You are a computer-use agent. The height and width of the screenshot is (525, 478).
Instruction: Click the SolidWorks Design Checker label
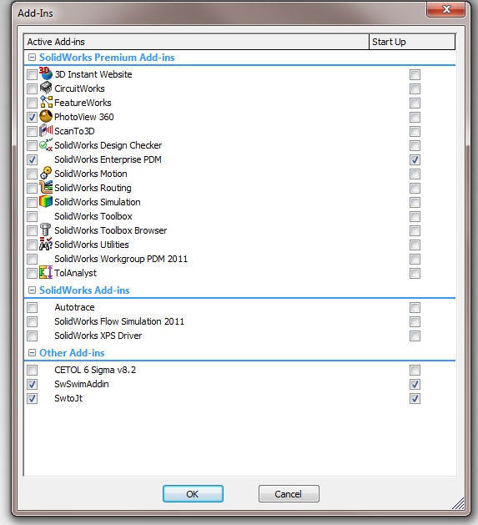point(108,145)
